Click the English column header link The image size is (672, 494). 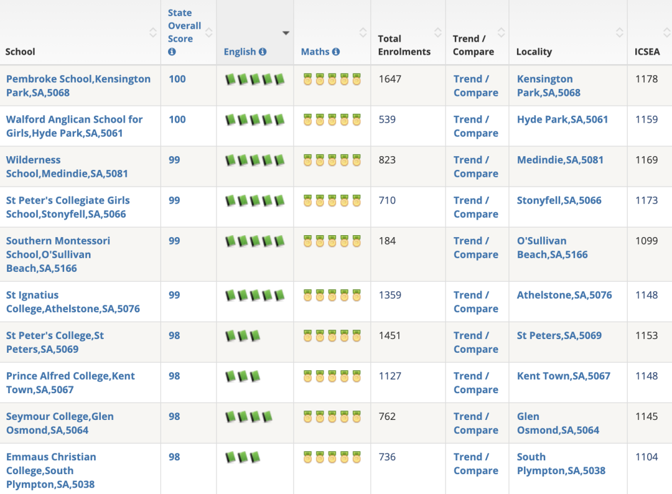coord(240,52)
